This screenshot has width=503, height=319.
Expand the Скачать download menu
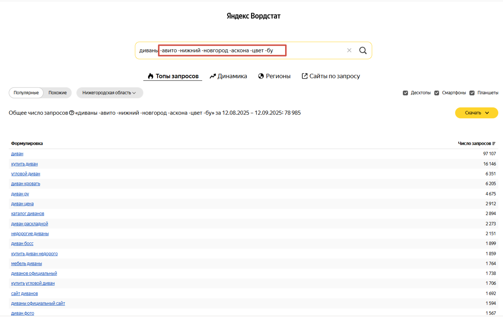476,113
